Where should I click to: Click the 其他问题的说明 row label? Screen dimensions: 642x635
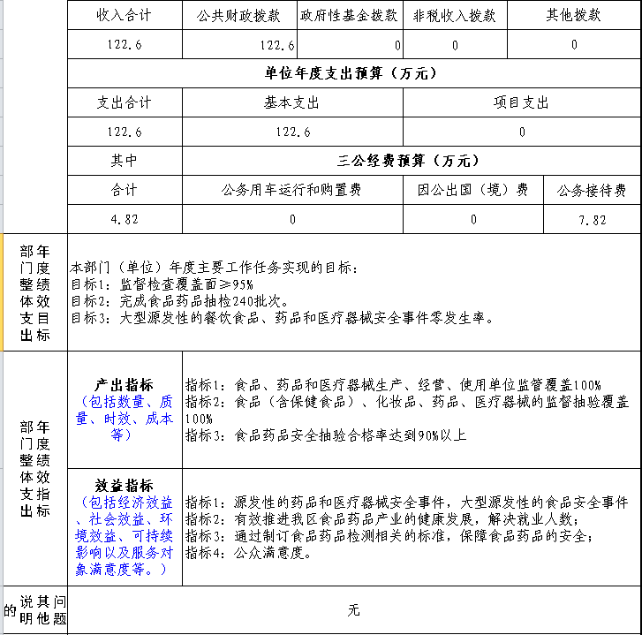point(35,610)
